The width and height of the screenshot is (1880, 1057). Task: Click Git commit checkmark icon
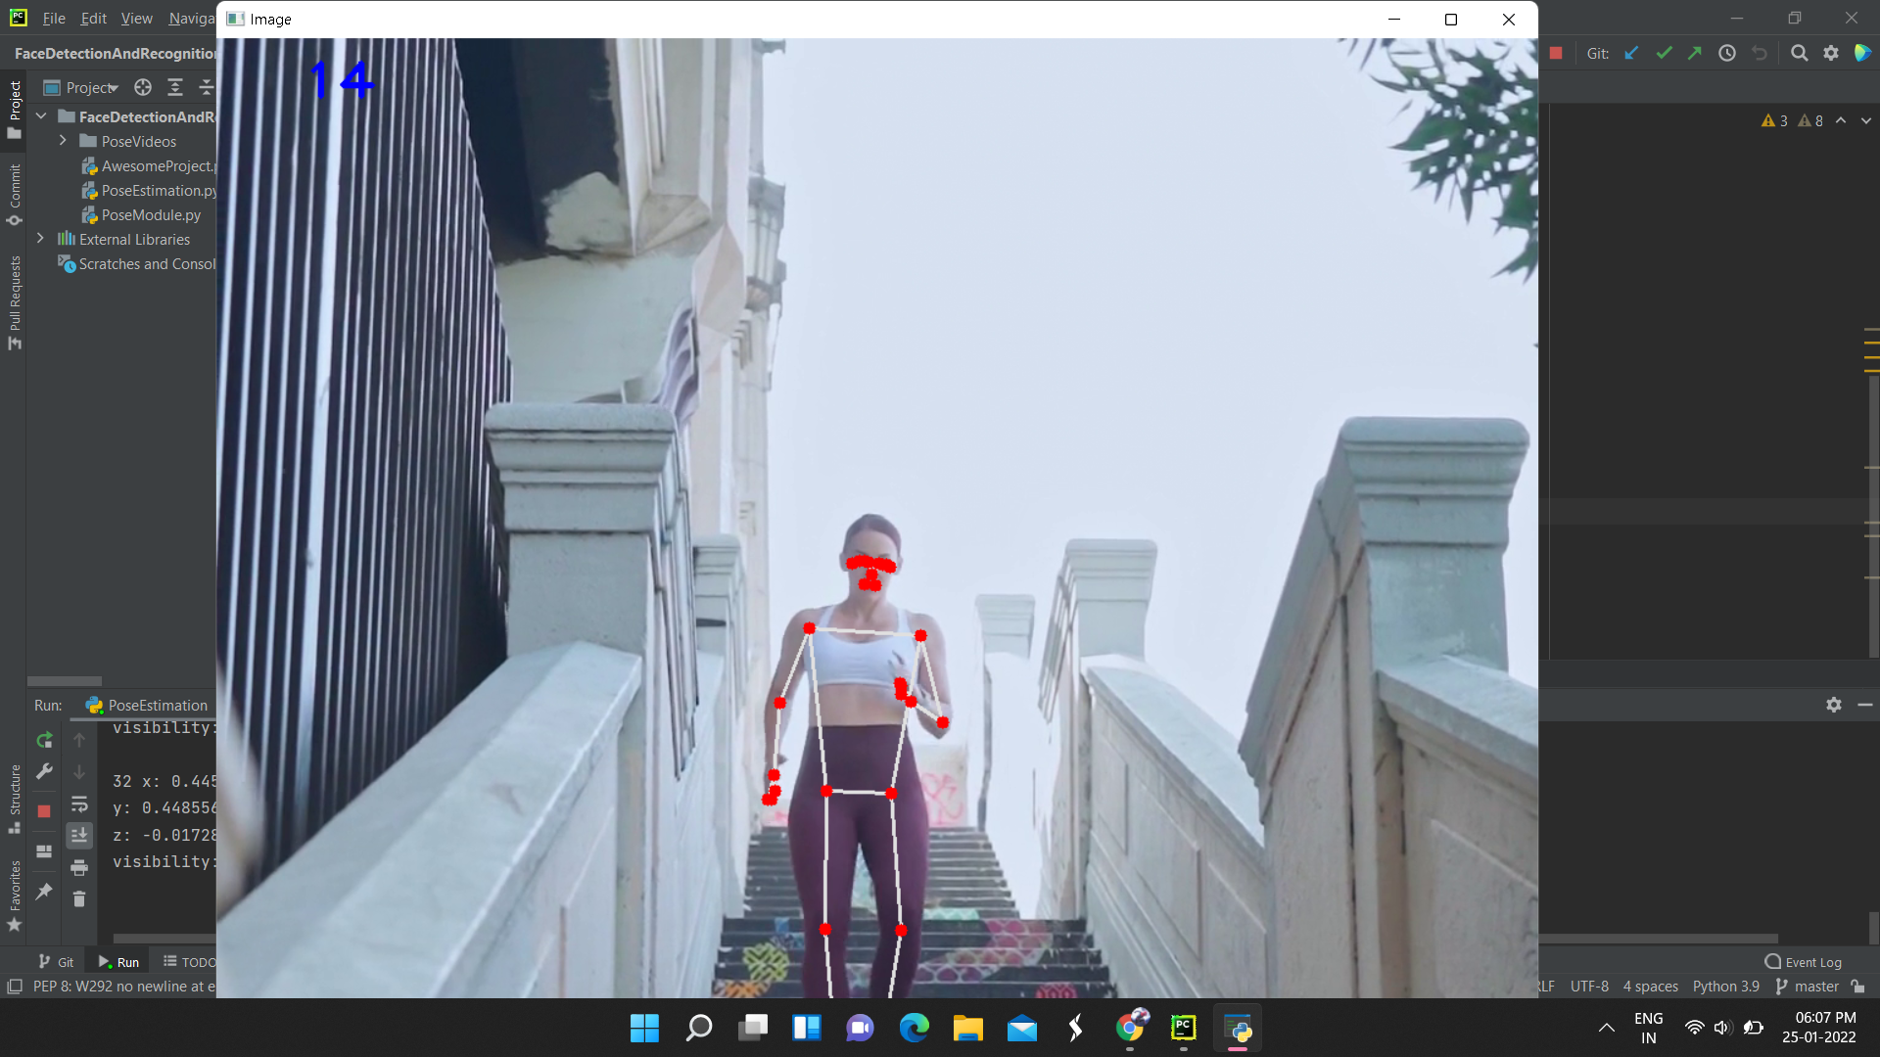pyautogui.click(x=1664, y=54)
